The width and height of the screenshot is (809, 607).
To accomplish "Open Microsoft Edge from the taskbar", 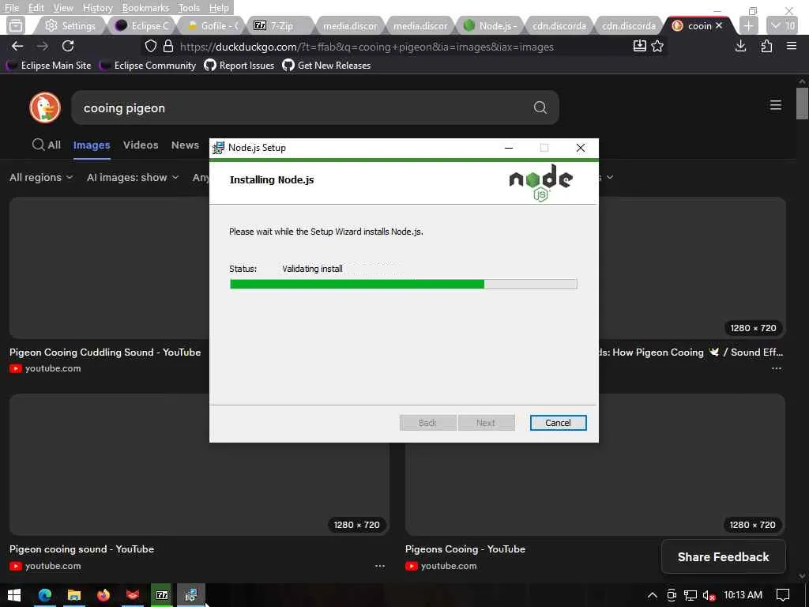I will tap(45, 595).
